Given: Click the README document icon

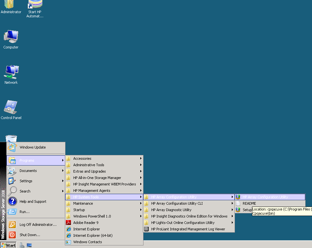Looking at the screenshot, I should click(238, 203).
